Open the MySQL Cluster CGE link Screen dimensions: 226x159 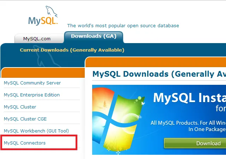[x=25, y=119]
